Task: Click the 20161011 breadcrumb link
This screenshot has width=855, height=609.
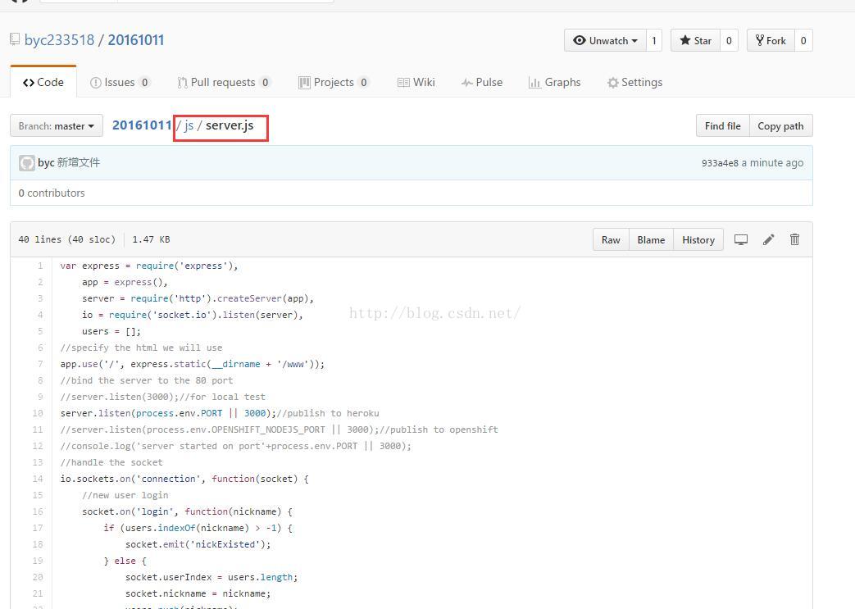Action: point(142,125)
